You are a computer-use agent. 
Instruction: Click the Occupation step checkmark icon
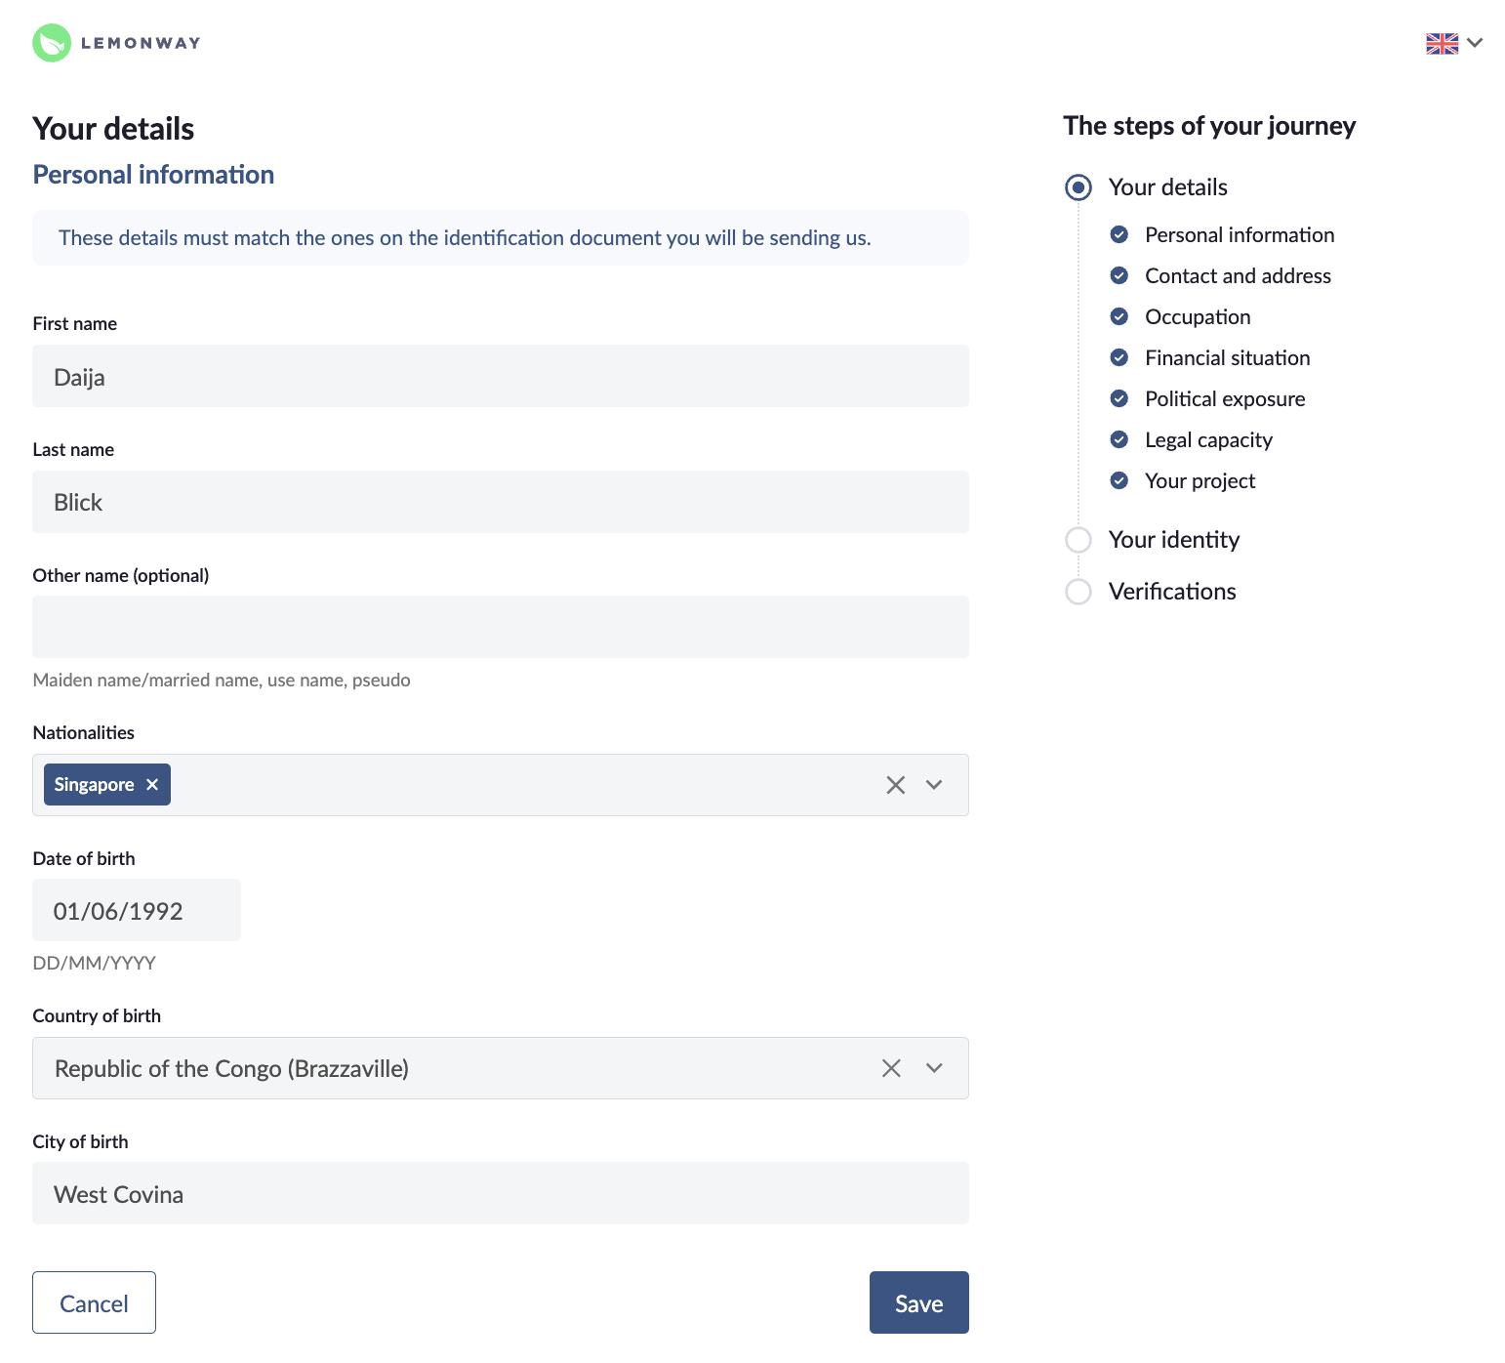(x=1119, y=316)
